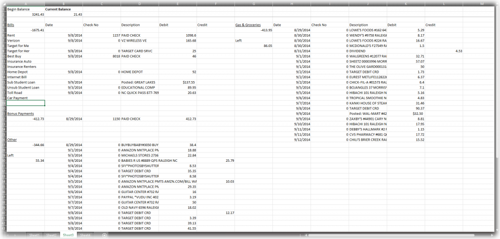500x239 pixels.
Task: Select the VZ WIRELESS VE description cell
Action: [140, 41]
